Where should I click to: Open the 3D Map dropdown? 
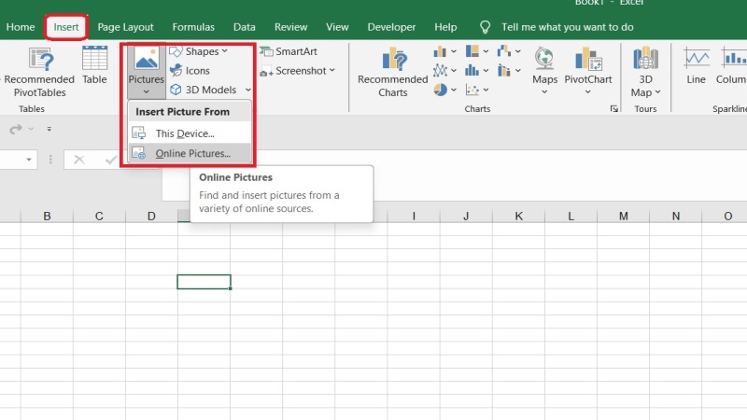click(x=645, y=72)
